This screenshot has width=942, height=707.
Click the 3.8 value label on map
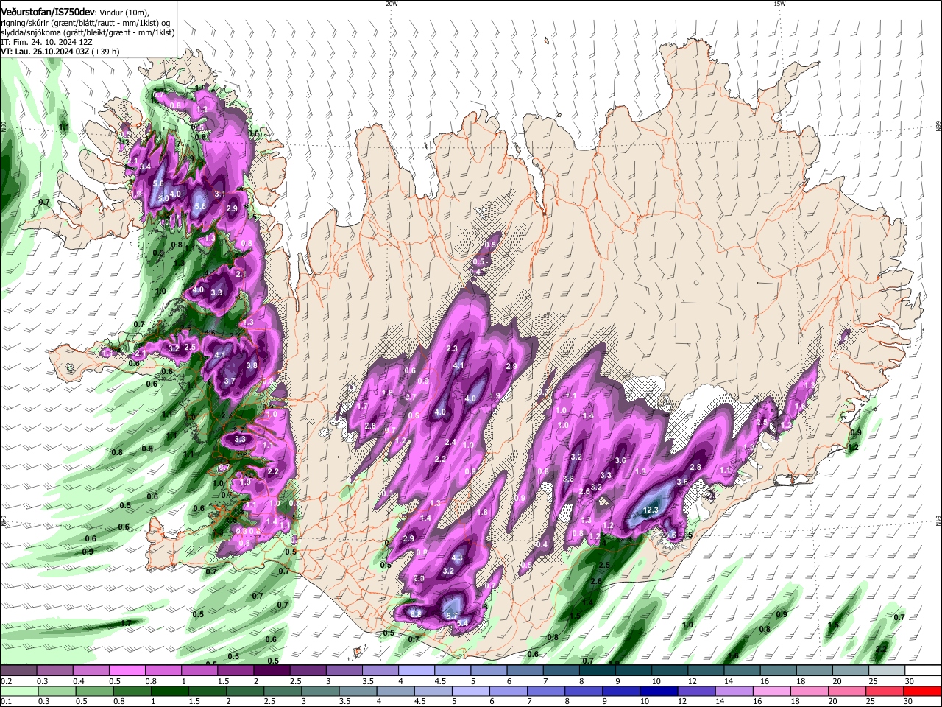click(252, 365)
